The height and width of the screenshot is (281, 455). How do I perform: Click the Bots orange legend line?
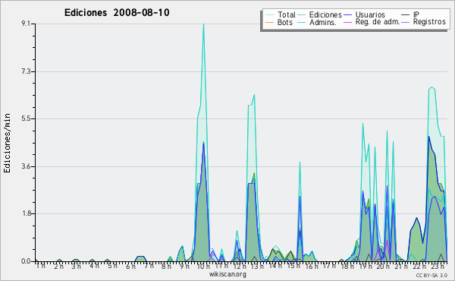[x=269, y=22]
